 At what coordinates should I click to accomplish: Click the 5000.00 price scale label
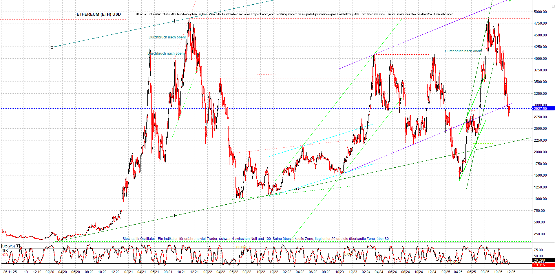[540, 12]
